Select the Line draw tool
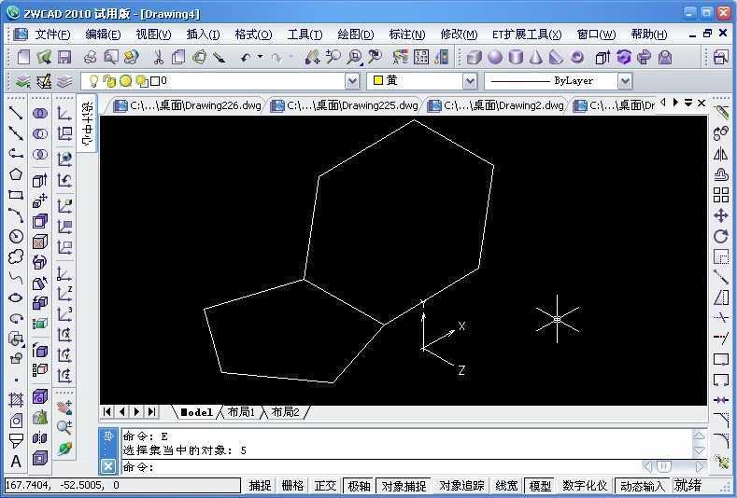 [x=16, y=113]
